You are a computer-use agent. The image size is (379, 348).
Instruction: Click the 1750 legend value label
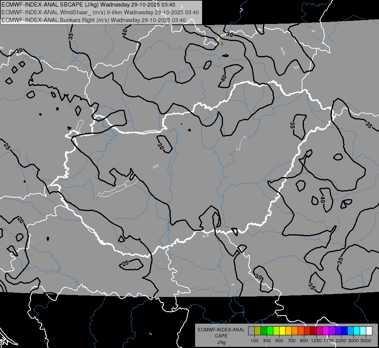point(329,341)
